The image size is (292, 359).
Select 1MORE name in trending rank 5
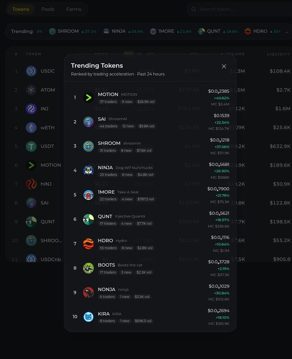106,192
